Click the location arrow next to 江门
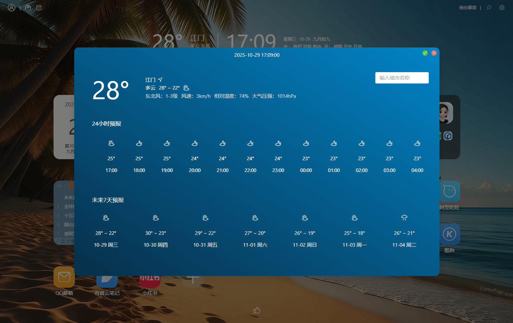 click(x=160, y=79)
